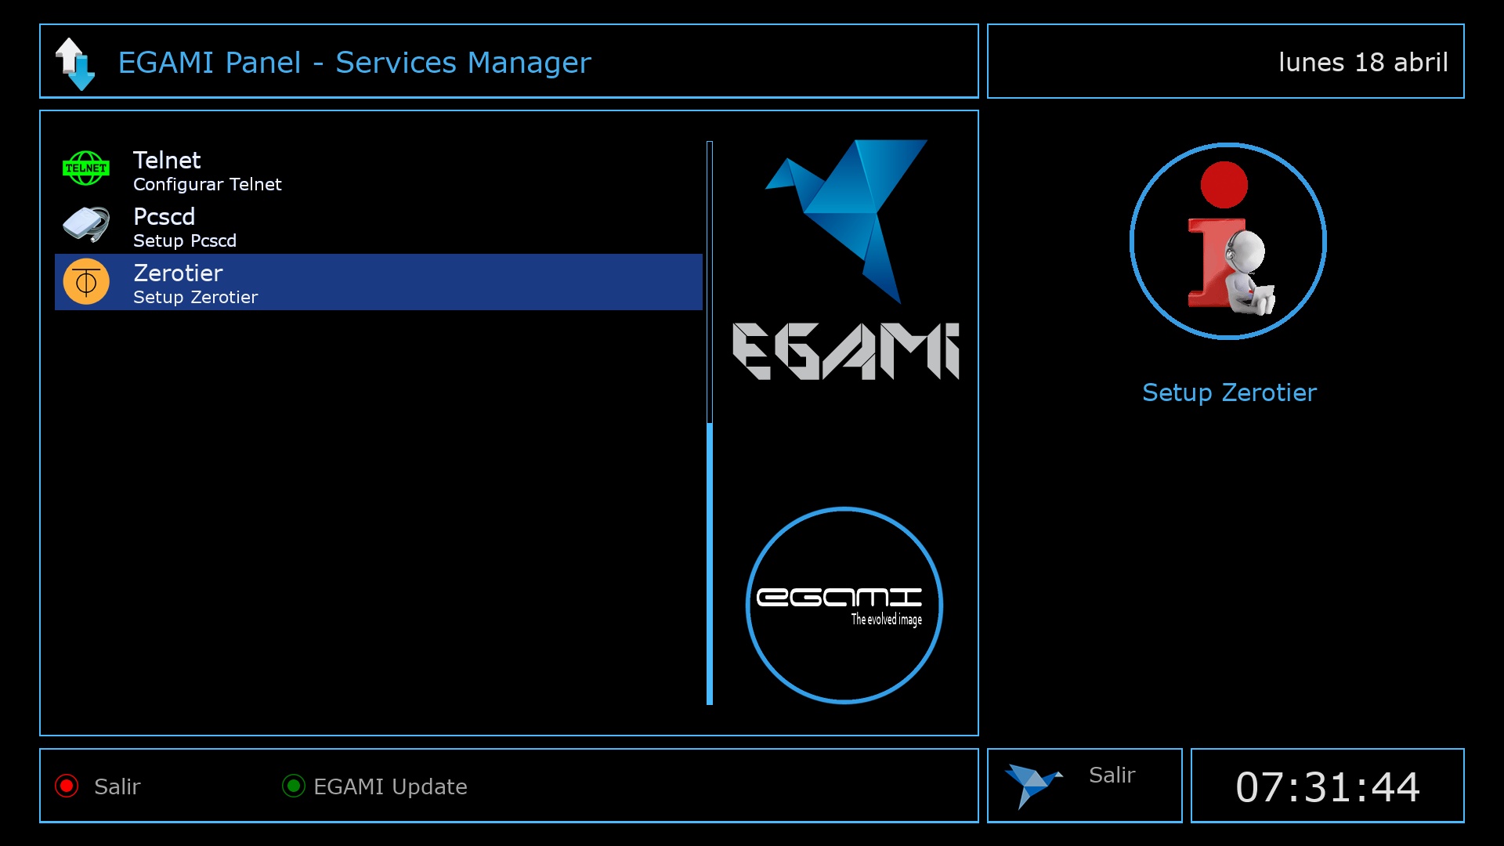Click the large EGAMI text logo
Screen dimensions: 1504x846
point(845,352)
